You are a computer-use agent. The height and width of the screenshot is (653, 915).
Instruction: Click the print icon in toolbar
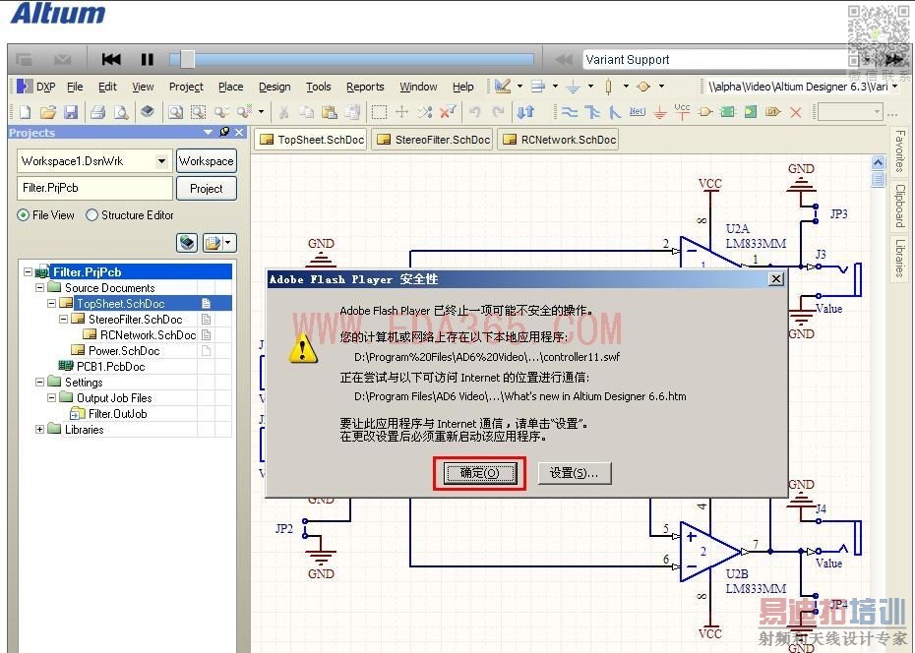[97, 112]
